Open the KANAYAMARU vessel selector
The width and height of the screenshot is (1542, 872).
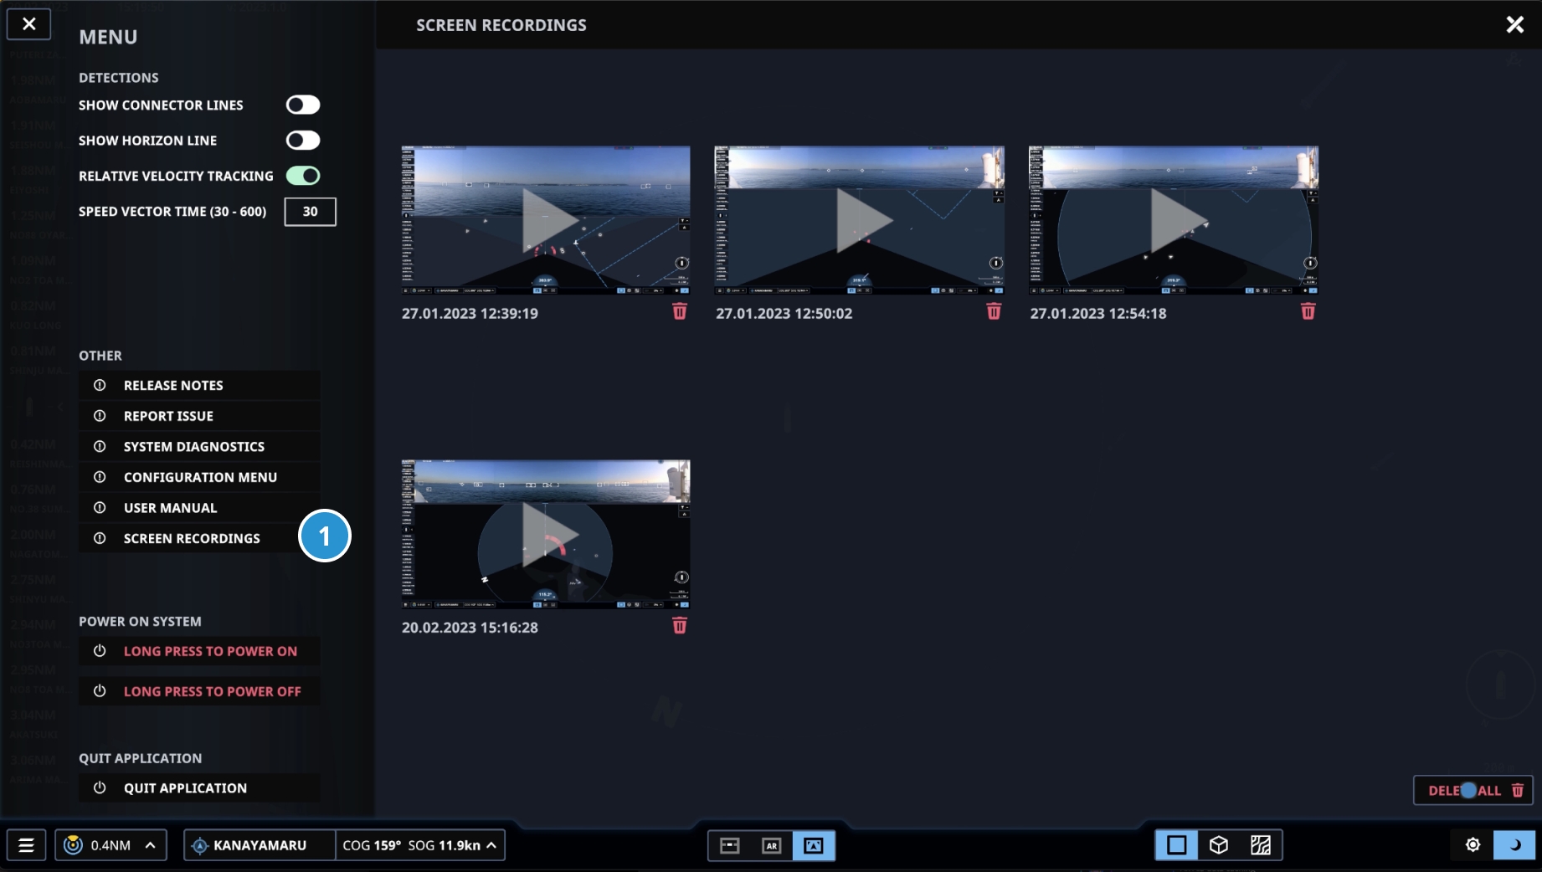click(260, 845)
